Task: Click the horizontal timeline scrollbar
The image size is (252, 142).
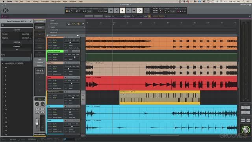Action: 164,136
